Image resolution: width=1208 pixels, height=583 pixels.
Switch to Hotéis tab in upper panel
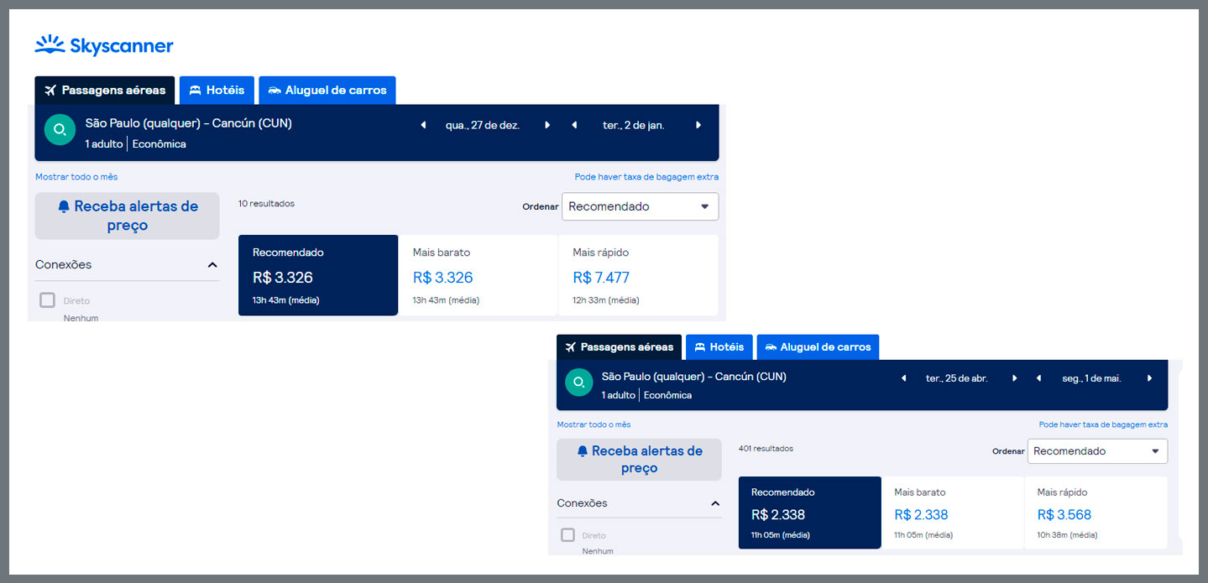pos(217,91)
